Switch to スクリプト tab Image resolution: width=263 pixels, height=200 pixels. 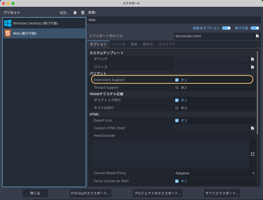pos(166,44)
